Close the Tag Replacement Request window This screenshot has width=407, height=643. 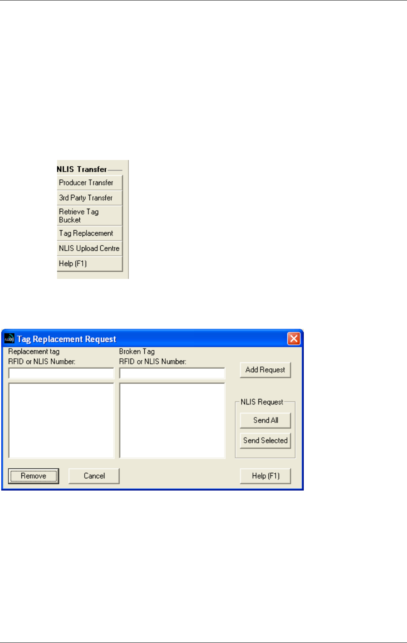(x=294, y=339)
